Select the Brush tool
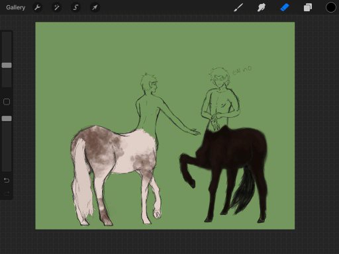This screenshot has width=339, height=254. click(238, 7)
